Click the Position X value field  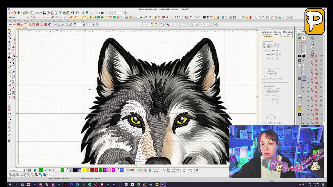click(164, 169)
